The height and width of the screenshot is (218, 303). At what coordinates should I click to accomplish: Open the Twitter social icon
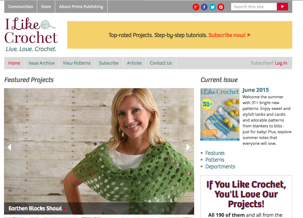point(212,7)
